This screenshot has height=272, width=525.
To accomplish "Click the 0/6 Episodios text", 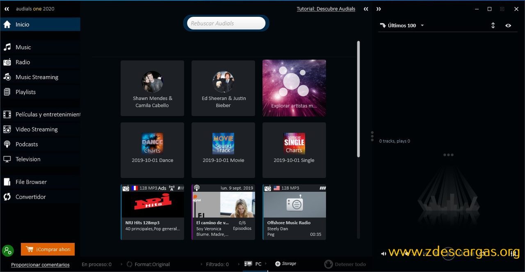I will click(x=242, y=226).
